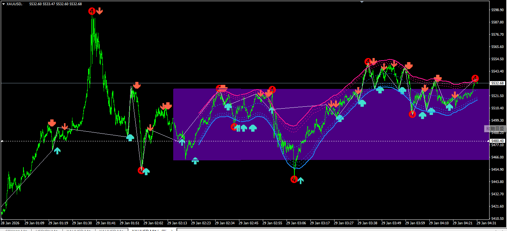Click the red marker at the highest price peak
This screenshot has width=507, height=231.
92,11
